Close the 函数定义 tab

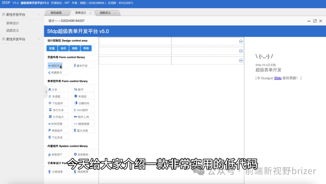pos(115,13)
